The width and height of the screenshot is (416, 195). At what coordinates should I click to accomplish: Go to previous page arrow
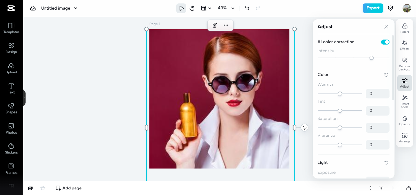point(370,188)
